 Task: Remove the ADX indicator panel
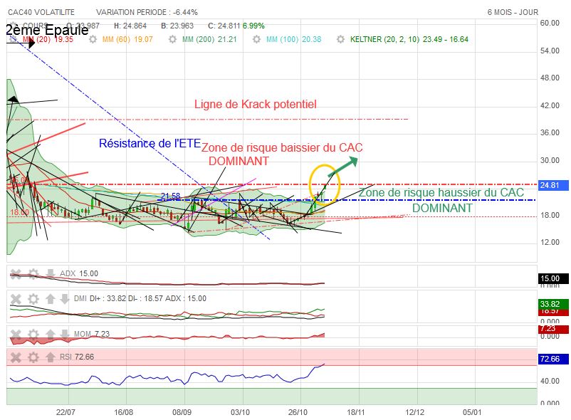pos(16,273)
